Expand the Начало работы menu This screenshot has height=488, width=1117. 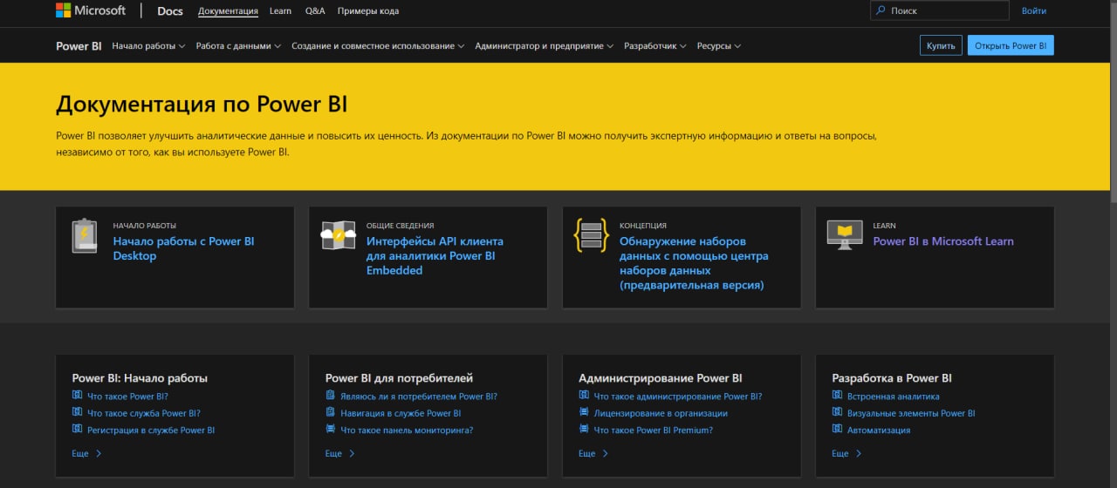point(148,45)
